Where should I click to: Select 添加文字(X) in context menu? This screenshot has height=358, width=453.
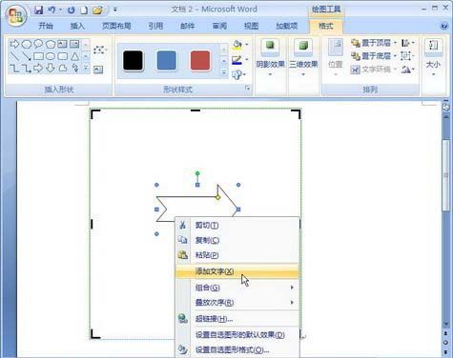(237, 271)
